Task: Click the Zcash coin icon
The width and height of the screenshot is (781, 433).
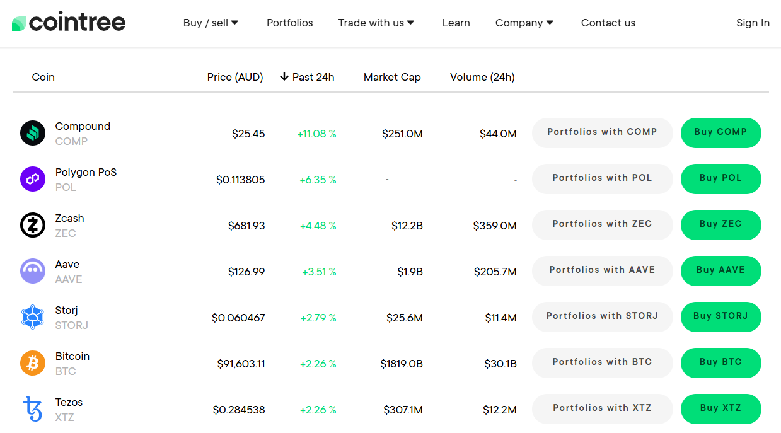Action: tap(33, 225)
